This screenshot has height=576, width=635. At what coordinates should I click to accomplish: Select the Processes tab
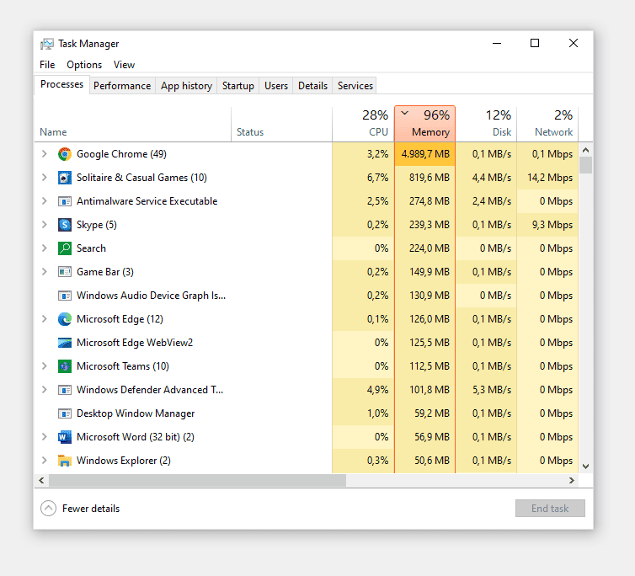coord(62,84)
